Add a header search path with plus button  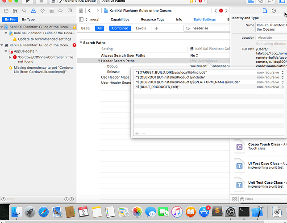(137, 133)
